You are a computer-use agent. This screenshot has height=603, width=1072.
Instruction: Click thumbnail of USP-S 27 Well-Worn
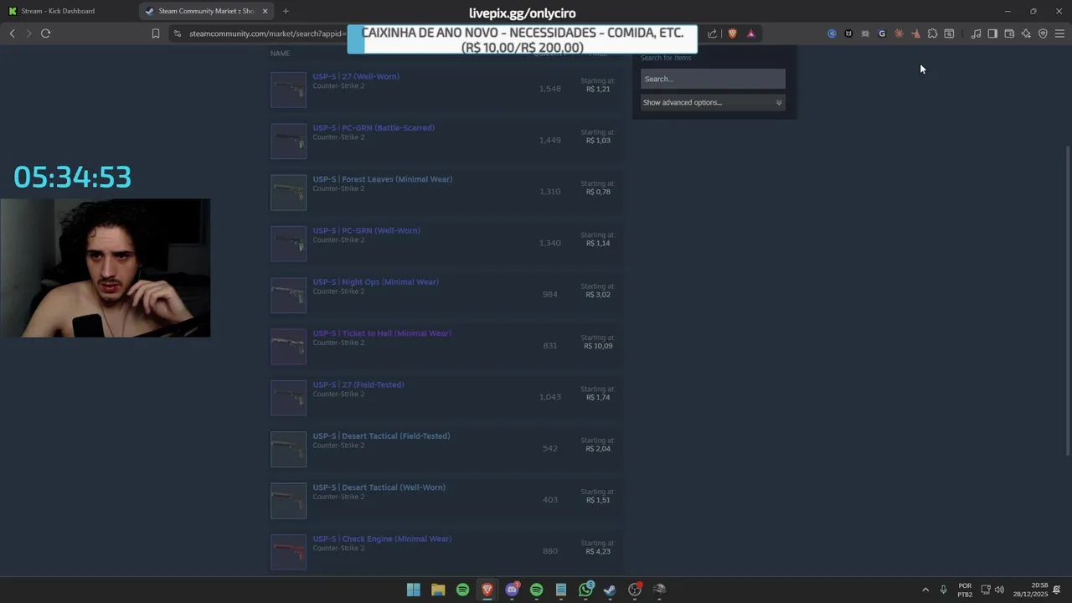click(288, 90)
